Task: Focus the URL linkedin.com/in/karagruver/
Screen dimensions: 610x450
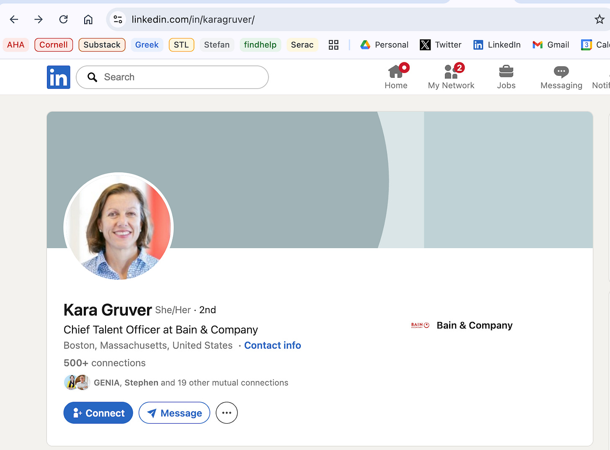Action: point(193,19)
